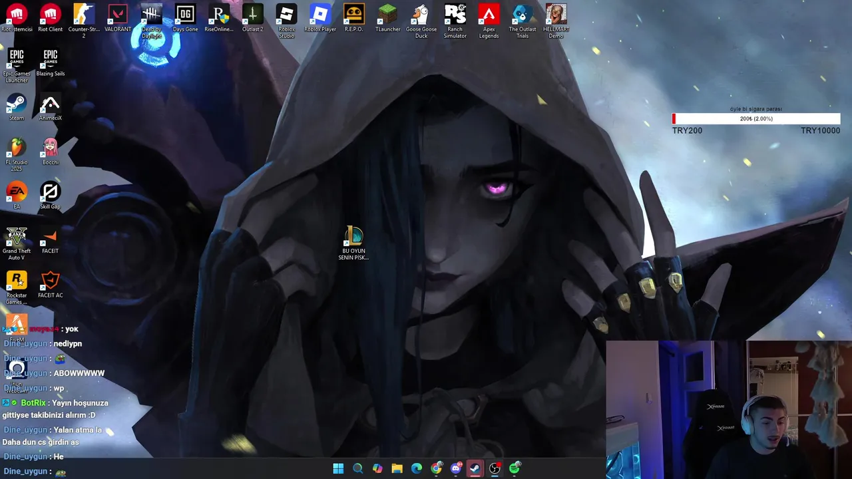Launch Roblox Player from desktop
Screen dimensions: 852x479
click(320, 18)
